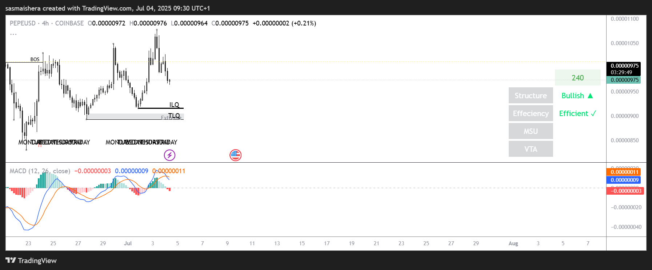Click the BOS label on chart

(35, 59)
